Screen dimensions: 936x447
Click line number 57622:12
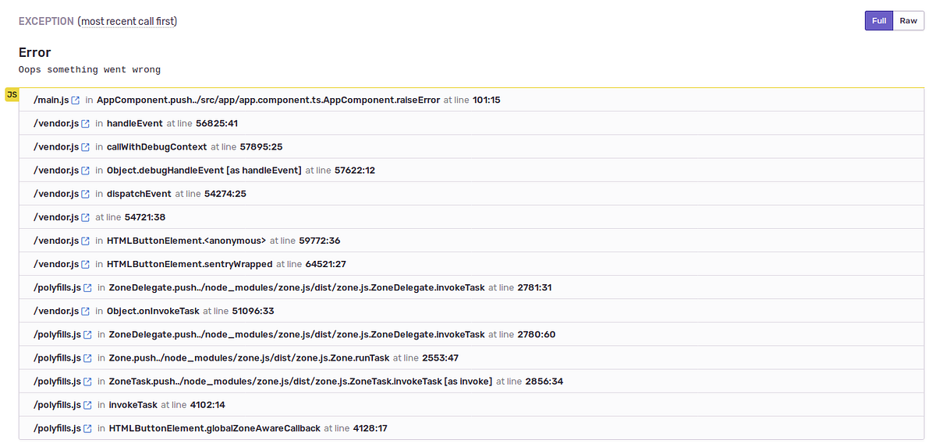(x=355, y=171)
